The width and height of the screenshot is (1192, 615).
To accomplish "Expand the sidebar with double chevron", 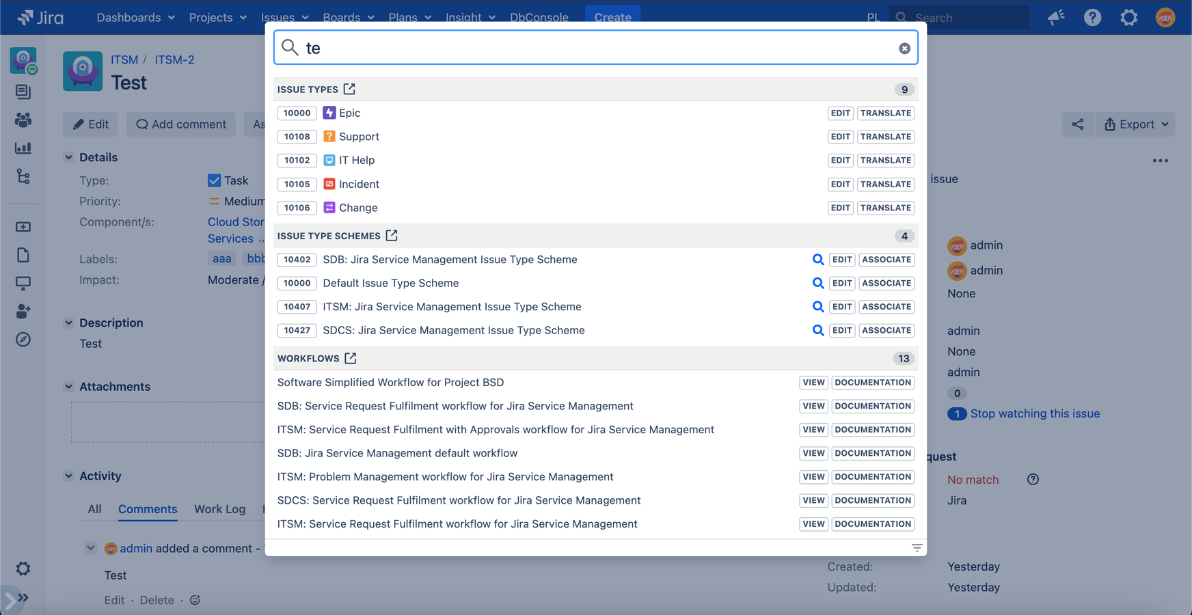I will click(x=23, y=598).
